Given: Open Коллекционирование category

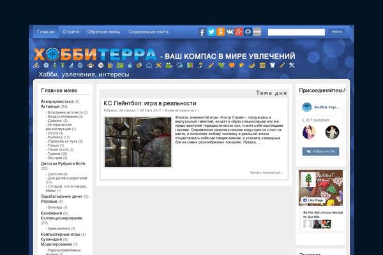Looking at the screenshot, I should click(61, 218).
